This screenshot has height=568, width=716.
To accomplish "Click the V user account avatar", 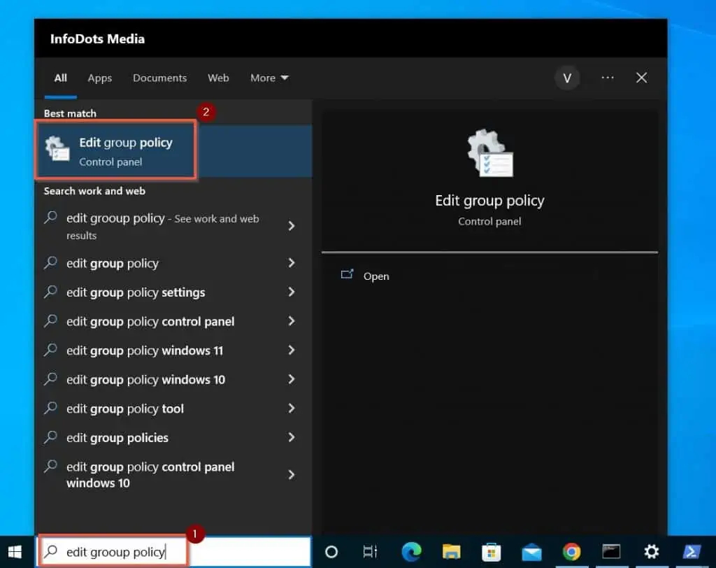I will click(x=567, y=78).
